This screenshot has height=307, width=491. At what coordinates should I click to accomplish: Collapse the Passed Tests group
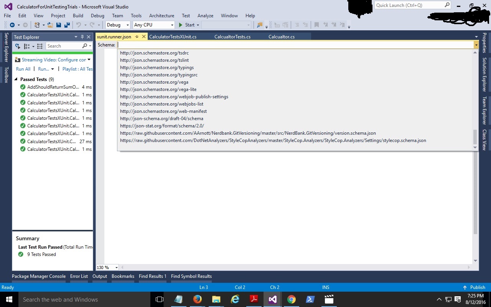click(16, 79)
